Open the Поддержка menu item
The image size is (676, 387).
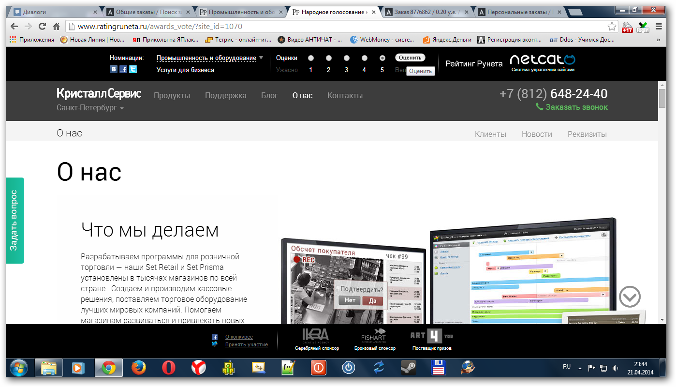point(226,95)
